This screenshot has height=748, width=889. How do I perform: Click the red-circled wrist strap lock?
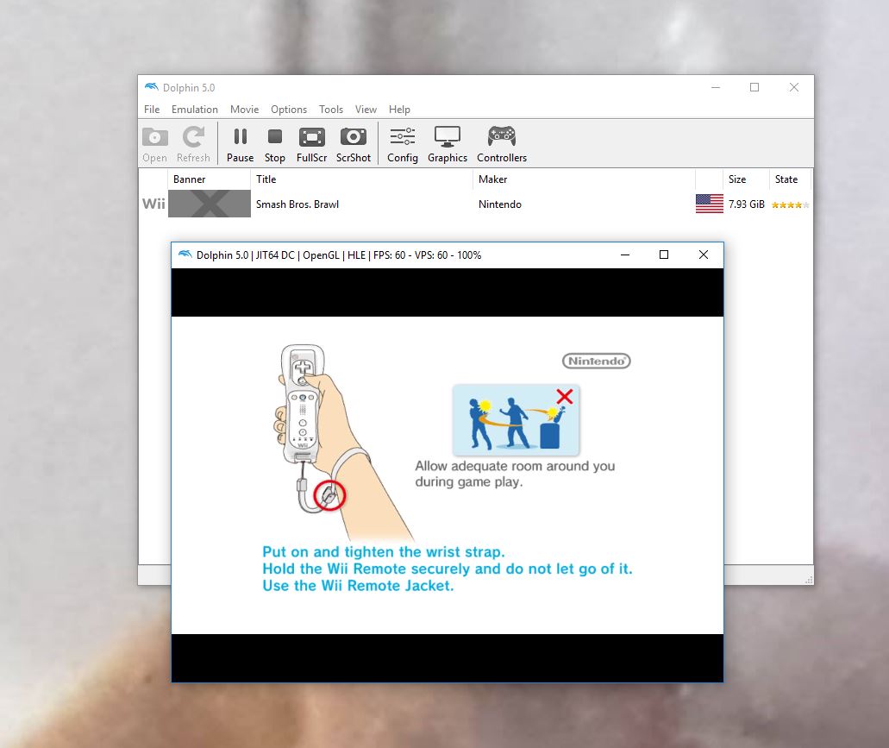point(329,495)
